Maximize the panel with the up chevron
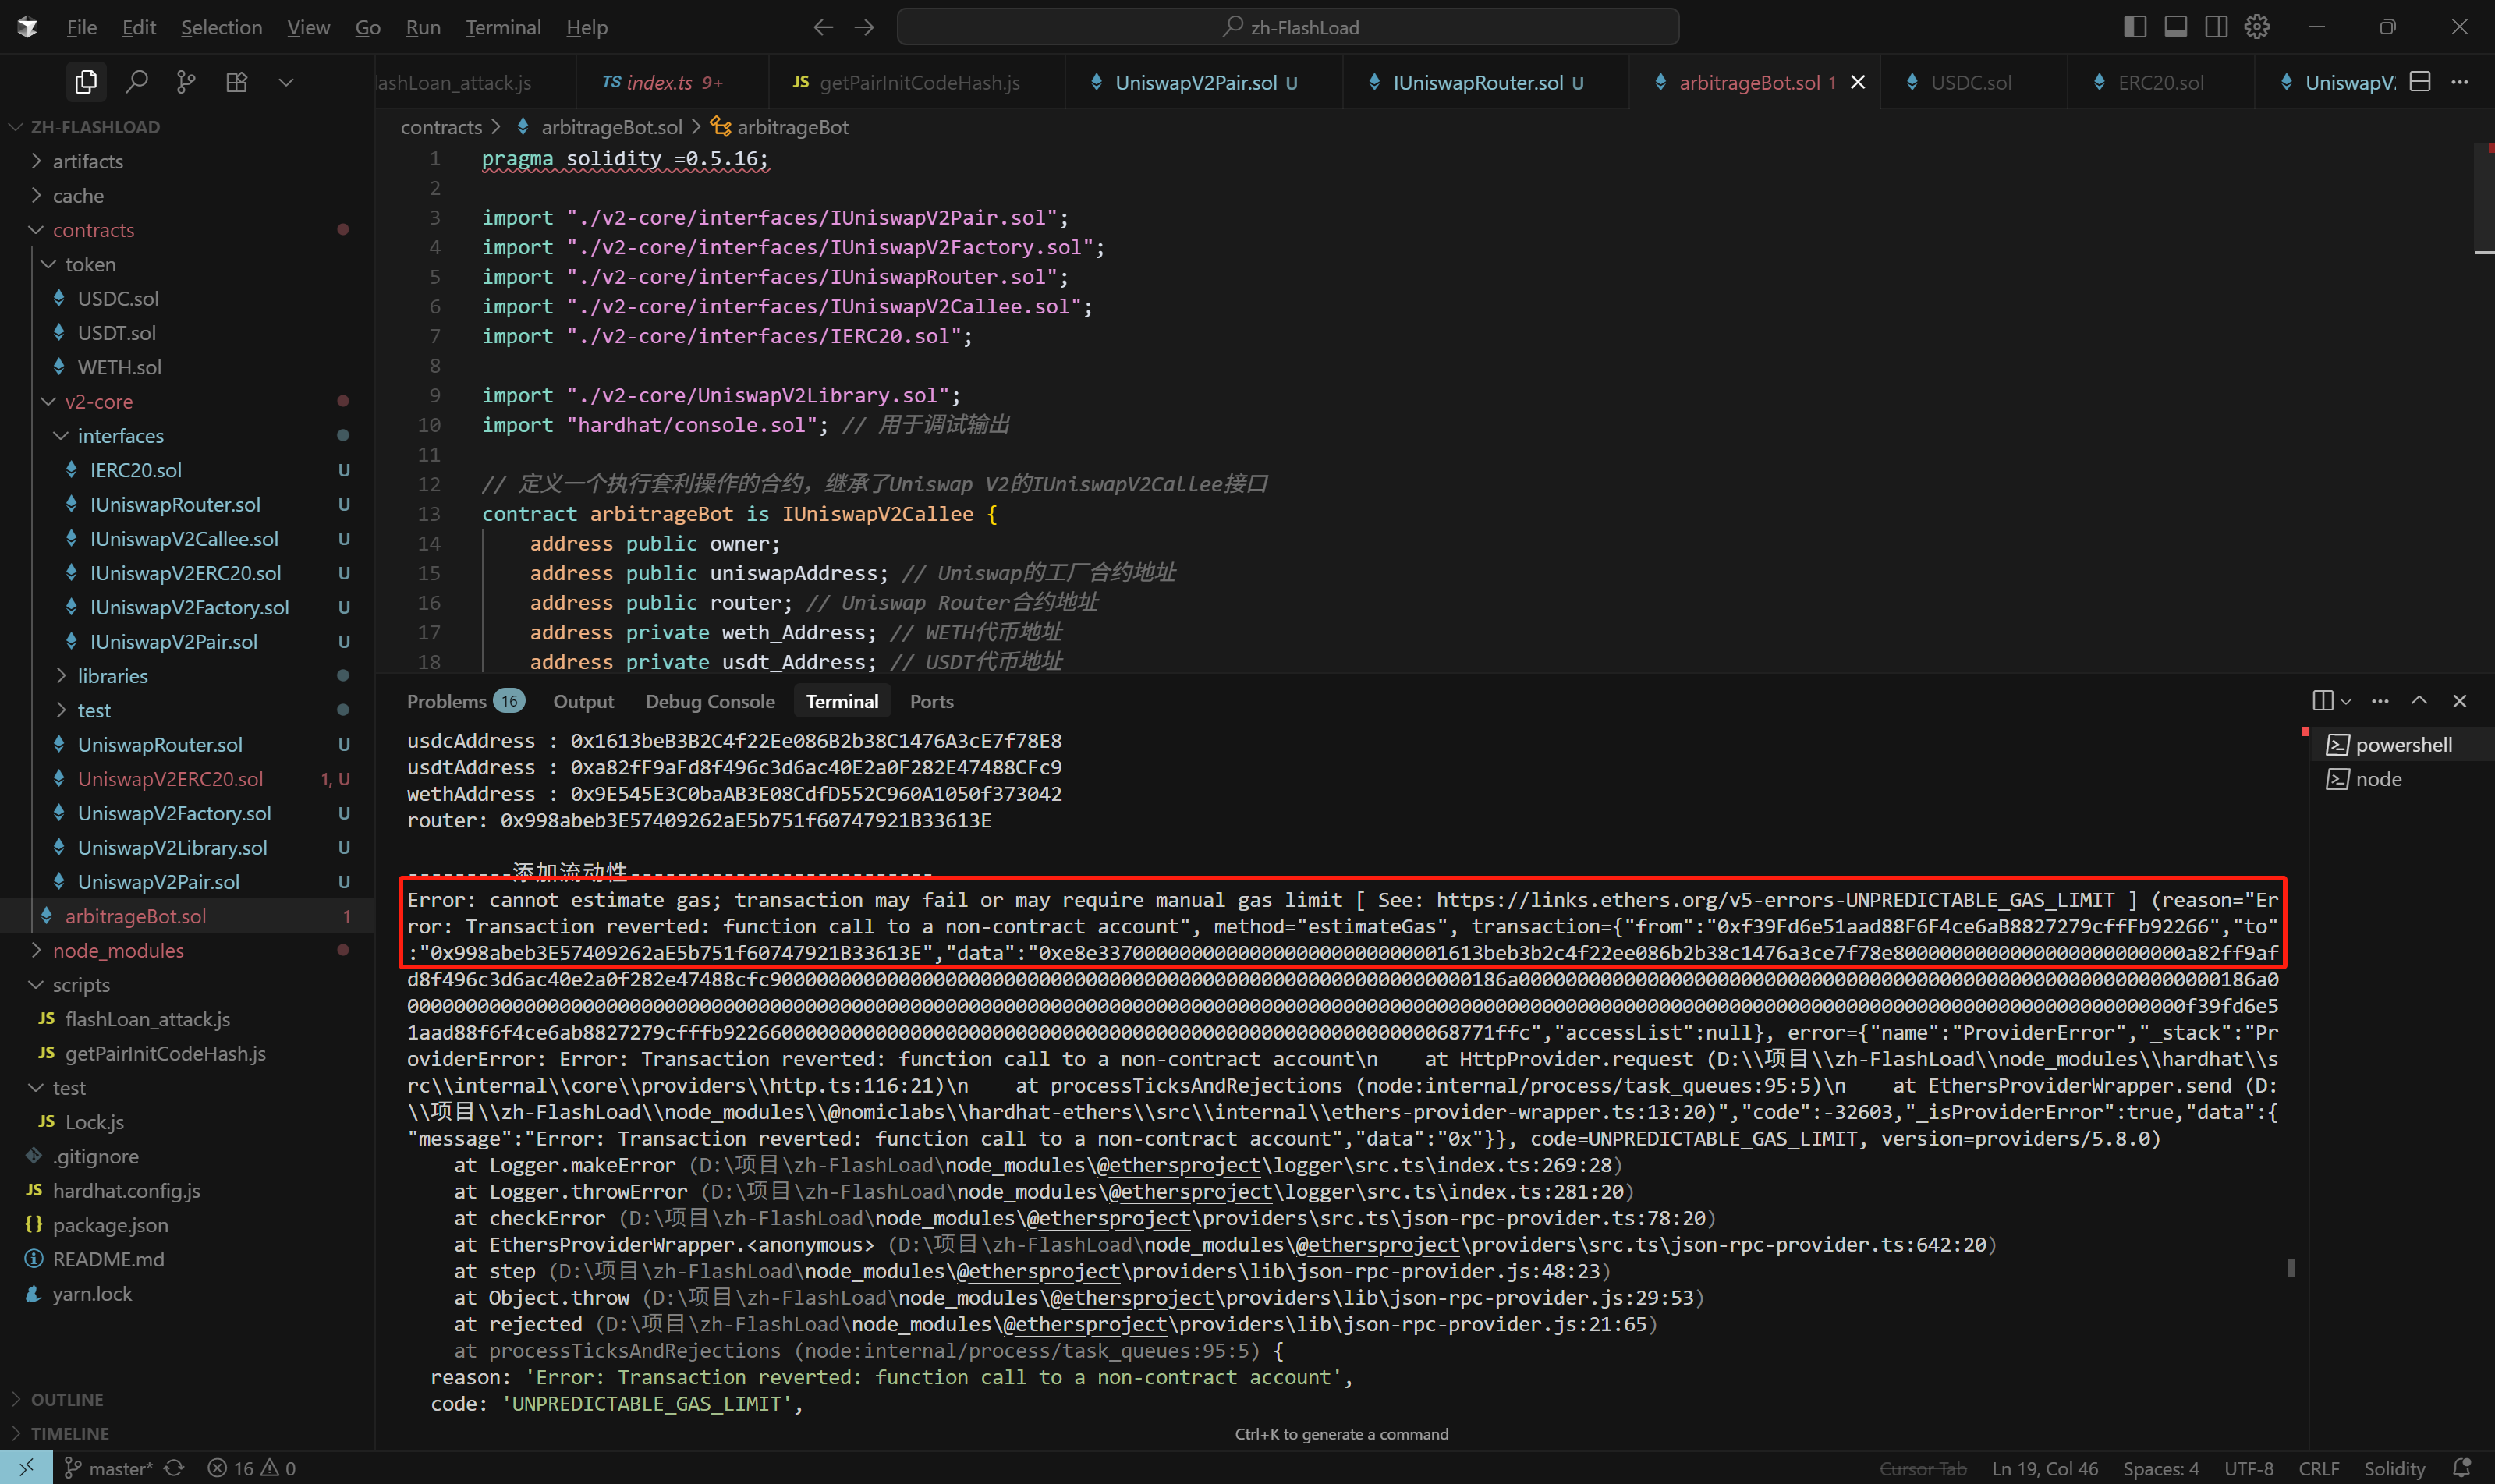Viewport: 2495px width, 1484px height. pyautogui.click(x=2419, y=701)
